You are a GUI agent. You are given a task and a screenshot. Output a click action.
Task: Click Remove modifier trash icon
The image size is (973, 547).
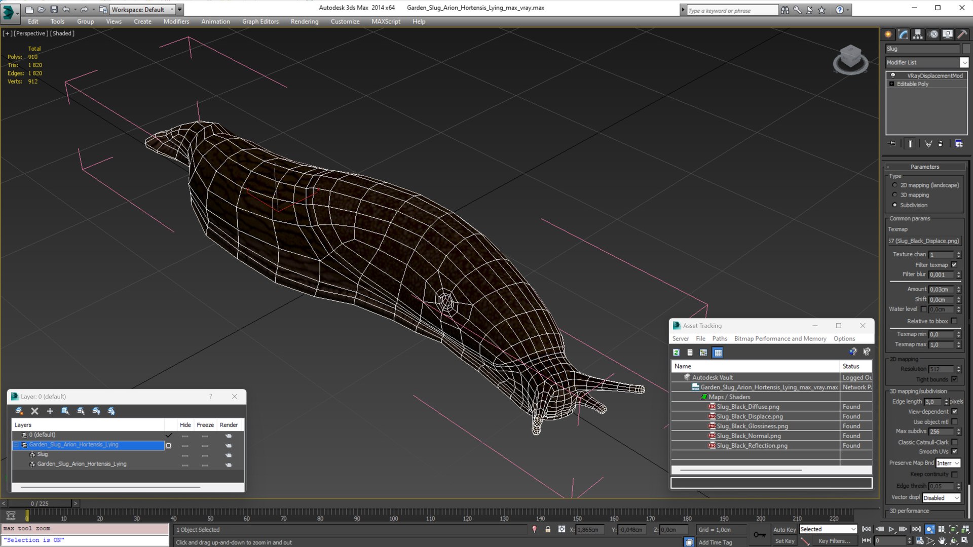point(941,144)
